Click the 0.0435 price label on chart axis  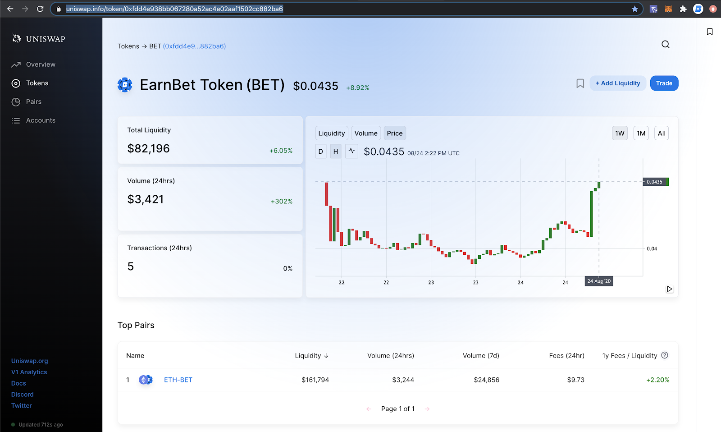656,182
